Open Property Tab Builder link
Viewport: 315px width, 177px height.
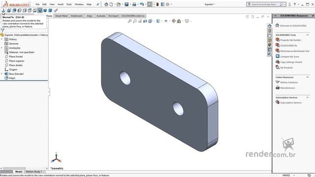coord(290,40)
